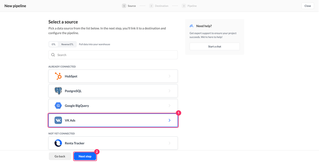The image size is (319, 162).
Task: Switch to the Reverse ETL tab
Action: pyautogui.click(x=67, y=44)
